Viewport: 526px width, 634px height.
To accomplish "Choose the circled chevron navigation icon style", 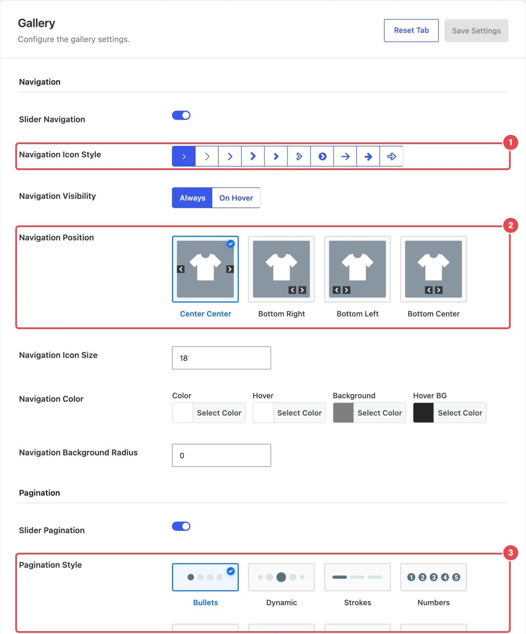I will (x=322, y=156).
